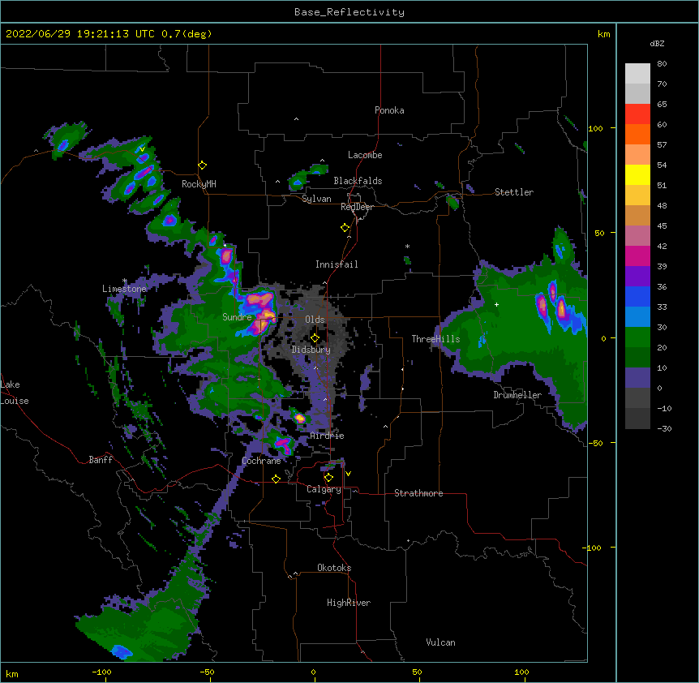
Task: Select the blue 33-36 dBZ legend swatch
Action: [x=637, y=296]
